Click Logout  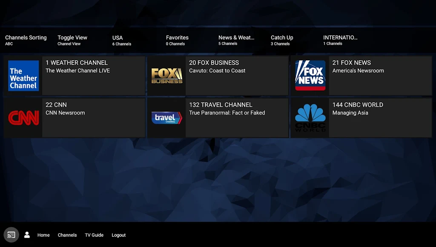point(119,235)
